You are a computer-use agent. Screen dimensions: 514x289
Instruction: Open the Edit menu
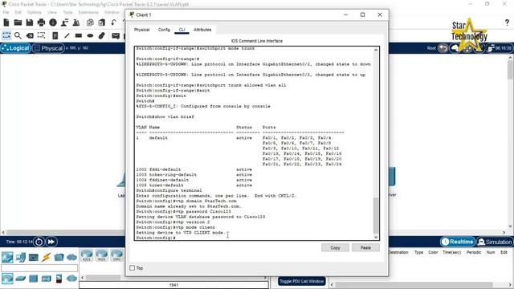tap(18, 12)
